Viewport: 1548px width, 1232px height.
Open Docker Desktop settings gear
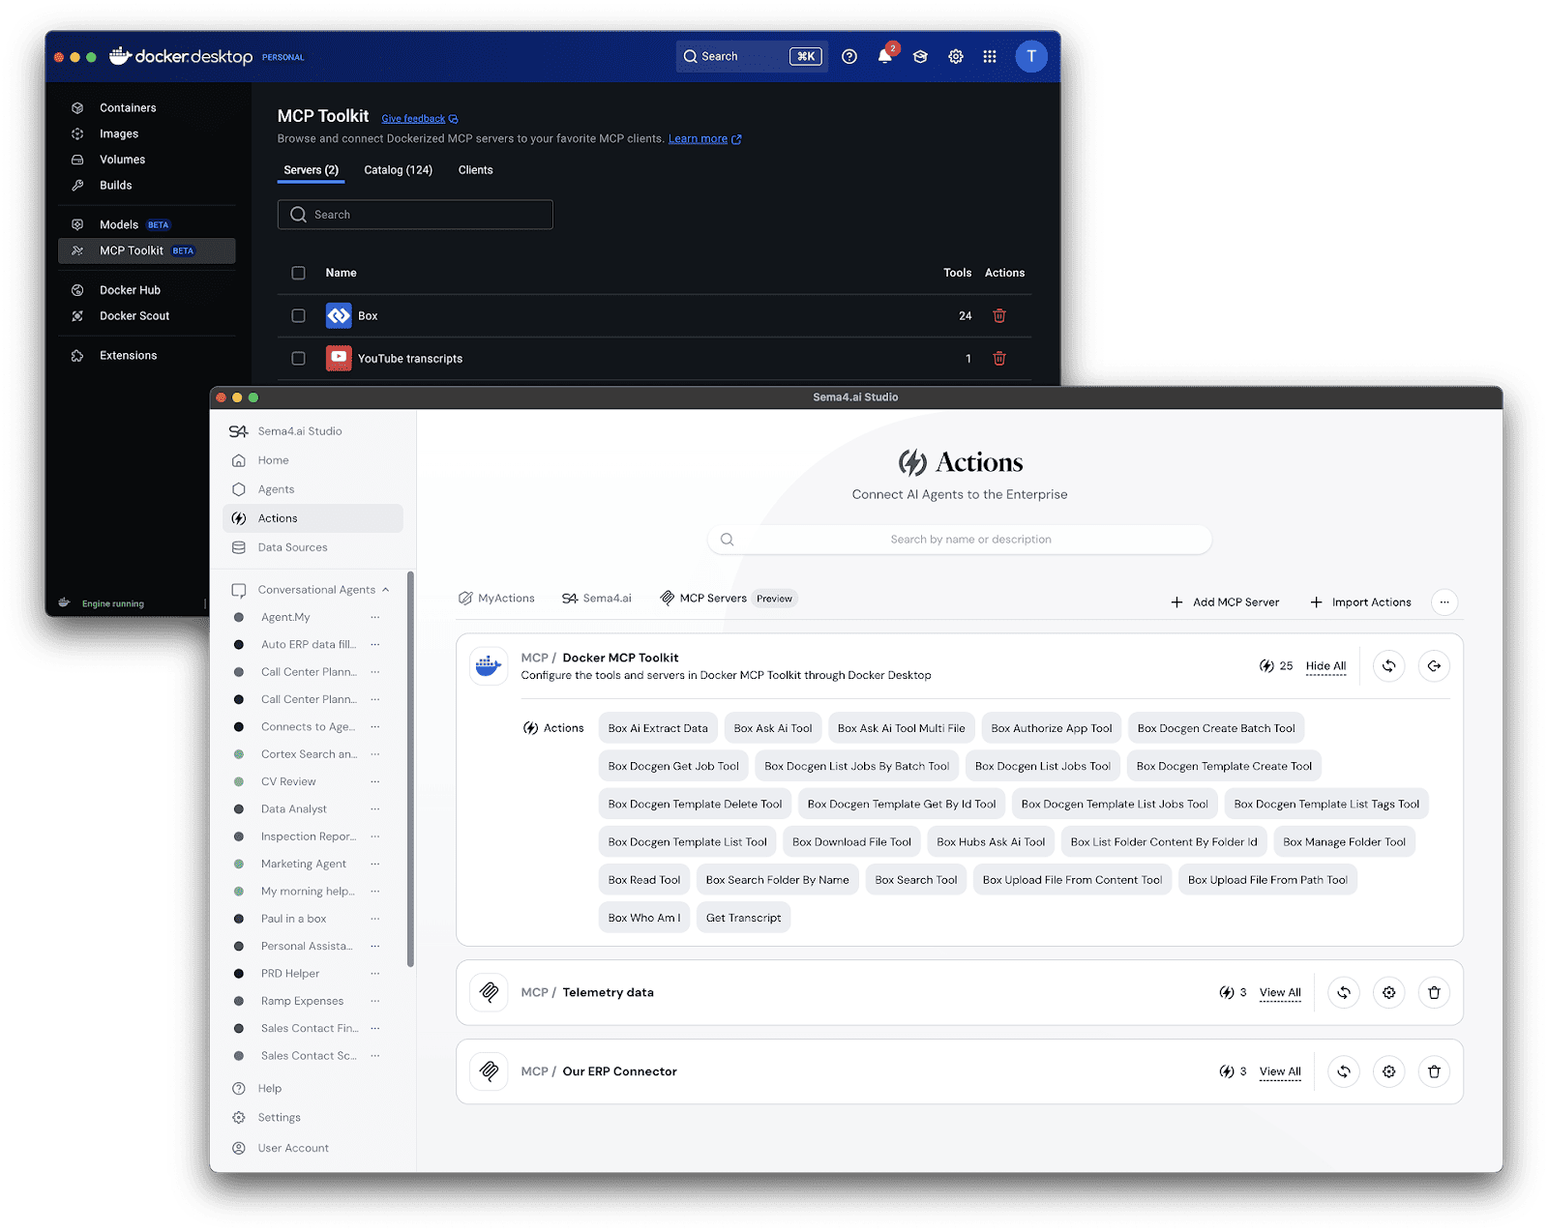click(x=955, y=56)
